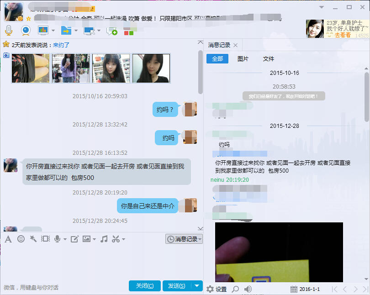This screenshot has width=370, height=295.
Task: Search message history with magnifier icon
Action: click(x=235, y=289)
